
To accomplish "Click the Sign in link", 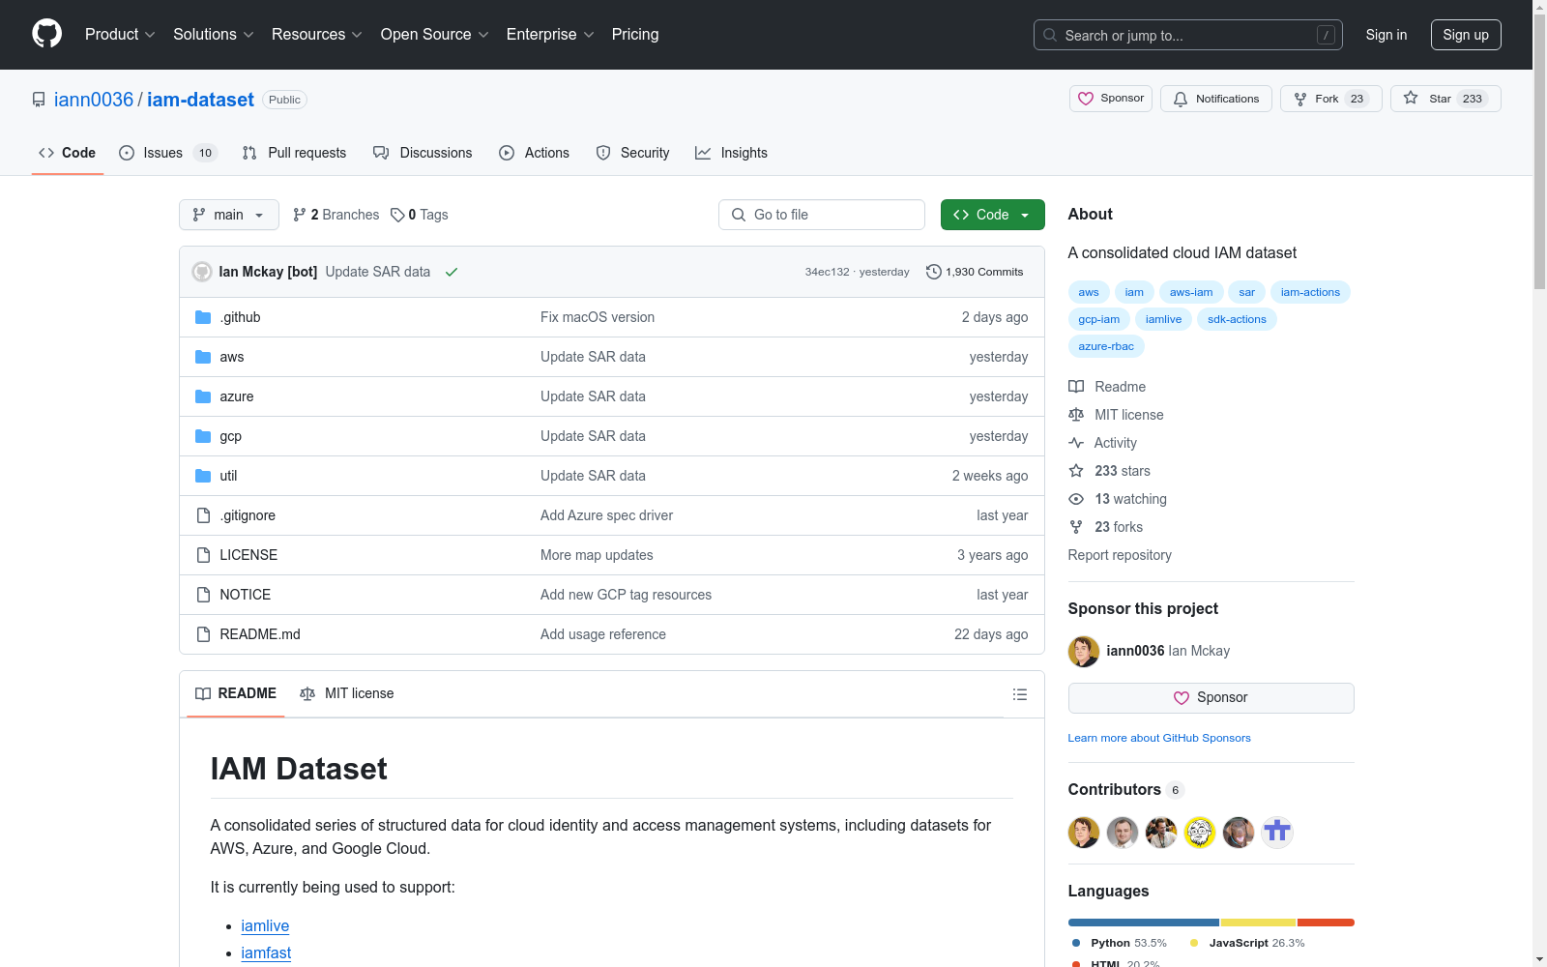I will point(1386,35).
